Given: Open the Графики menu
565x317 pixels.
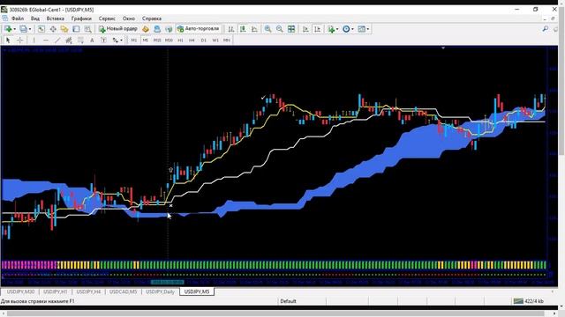Looking at the screenshot, I should coord(81,18).
